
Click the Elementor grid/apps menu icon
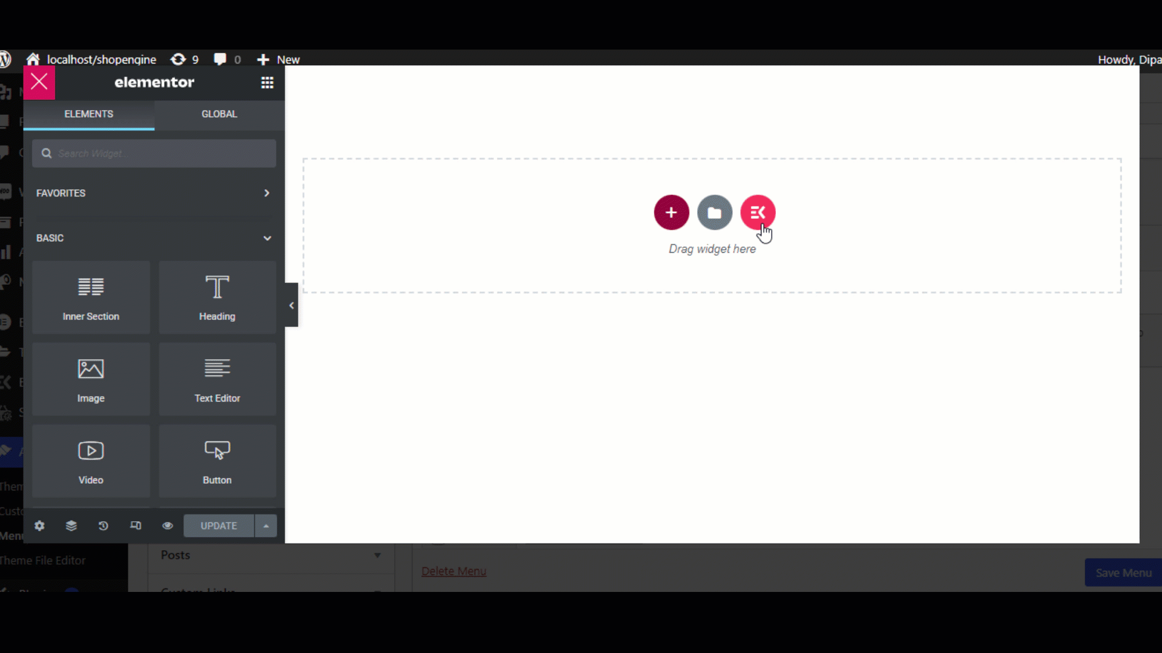pyautogui.click(x=266, y=82)
